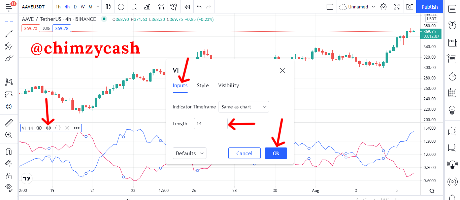Screen dimensions: 460x200
Task: Switch to the Visibility tab
Action: tap(229, 86)
